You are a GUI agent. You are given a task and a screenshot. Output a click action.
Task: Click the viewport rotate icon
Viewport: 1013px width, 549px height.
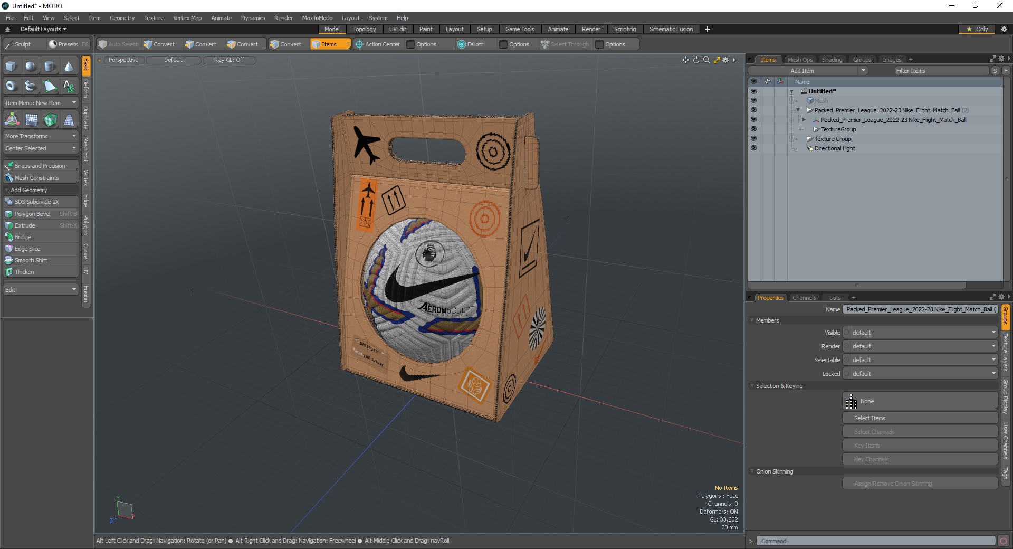[696, 60]
